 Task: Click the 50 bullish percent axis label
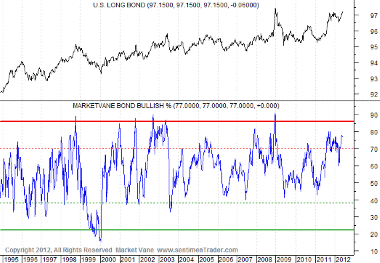[x=374, y=183]
